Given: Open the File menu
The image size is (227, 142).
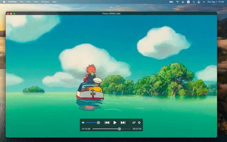Looking at the screenshot, I should (22, 2).
